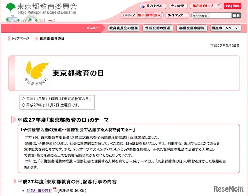Click heading 平成27年度「東京都教育の日」記念行事の内容
This screenshot has width=248, height=196.
(x=67, y=181)
